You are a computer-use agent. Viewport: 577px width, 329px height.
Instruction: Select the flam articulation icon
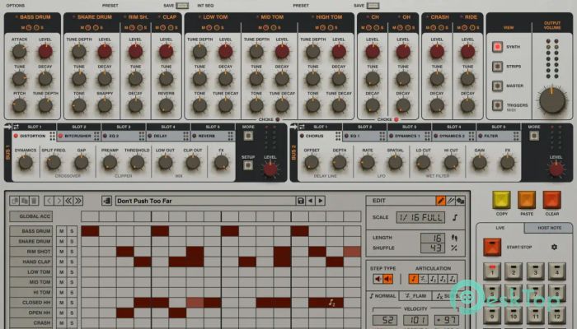pyautogui.click(x=423, y=279)
